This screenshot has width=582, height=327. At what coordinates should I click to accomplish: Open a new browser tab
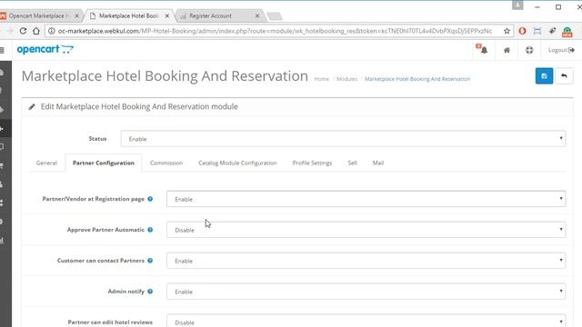coord(275,16)
